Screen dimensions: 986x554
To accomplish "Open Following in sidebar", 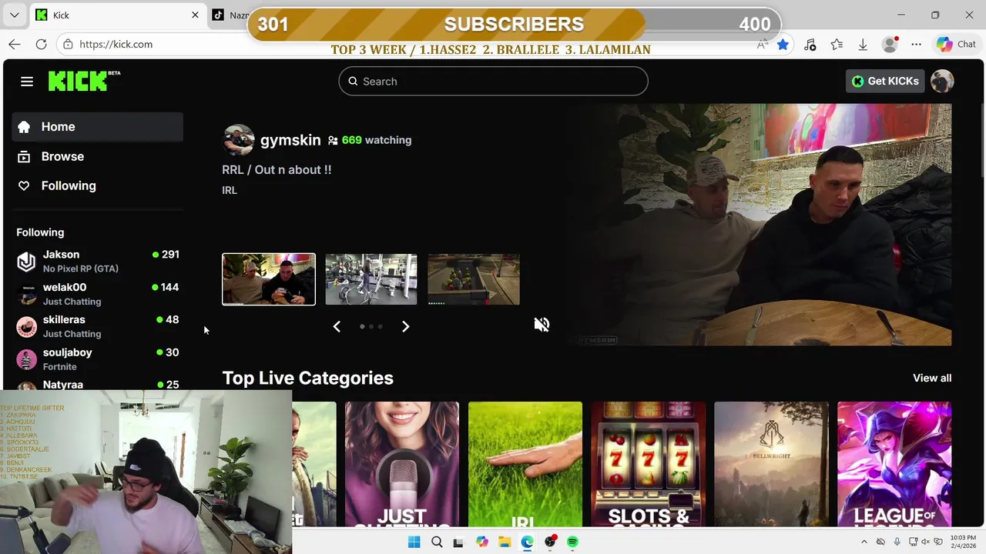I will click(x=97, y=185).
